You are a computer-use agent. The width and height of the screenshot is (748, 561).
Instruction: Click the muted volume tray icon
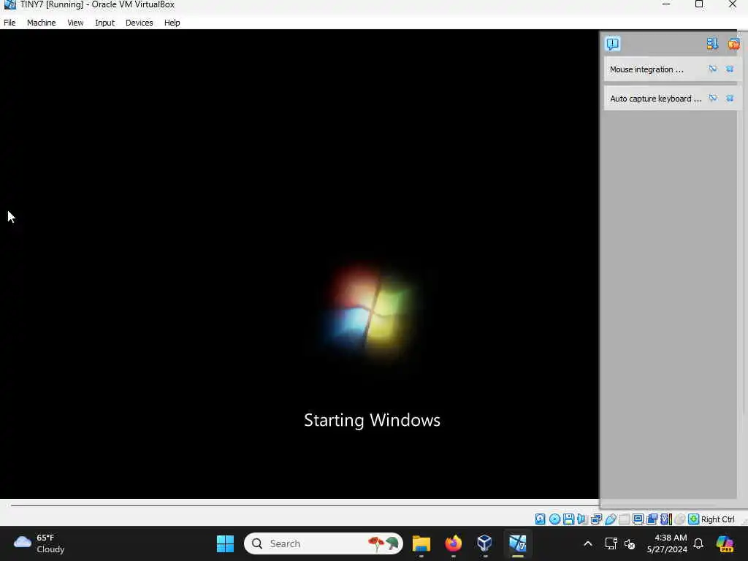(630, 543)
